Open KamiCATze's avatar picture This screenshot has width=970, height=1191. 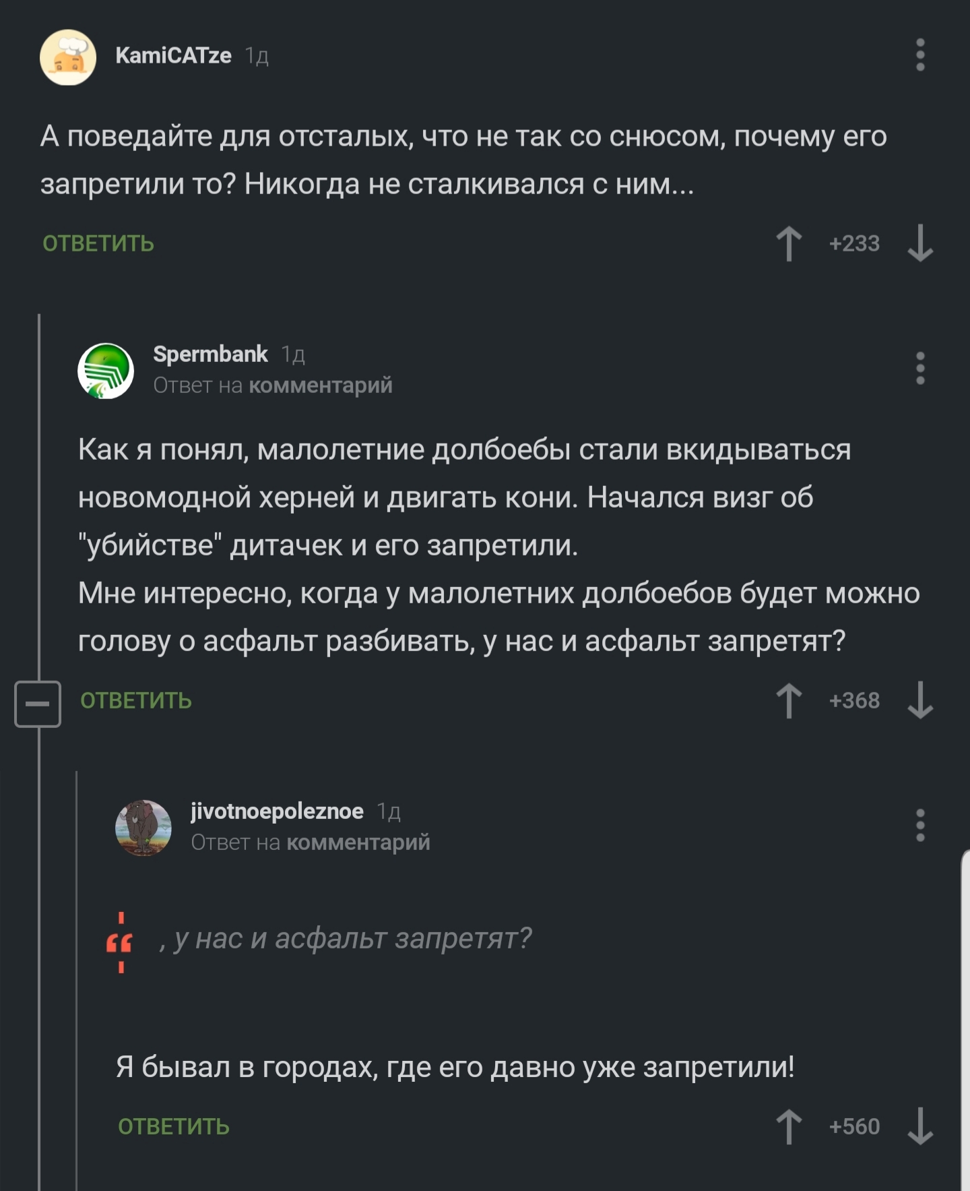point(68,57)
